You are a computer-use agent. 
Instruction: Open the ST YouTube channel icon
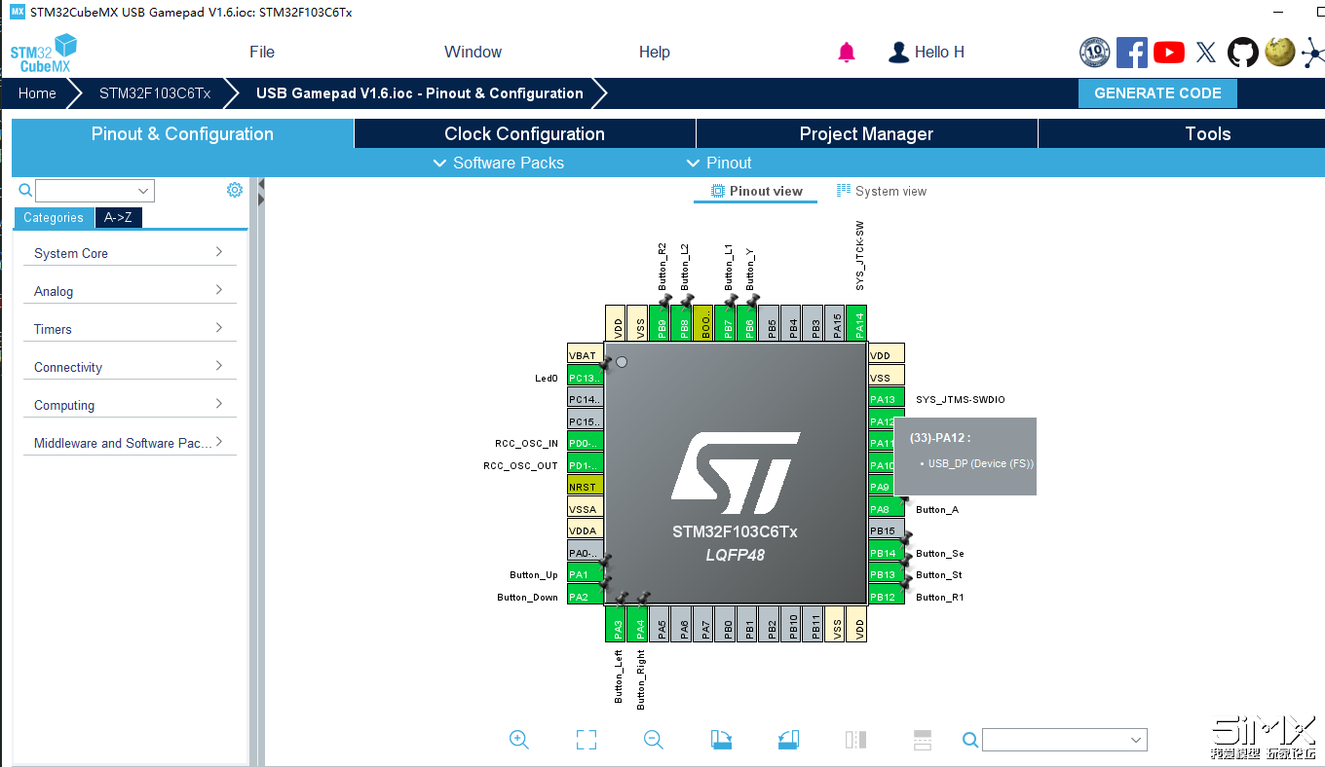[1168, 53]
